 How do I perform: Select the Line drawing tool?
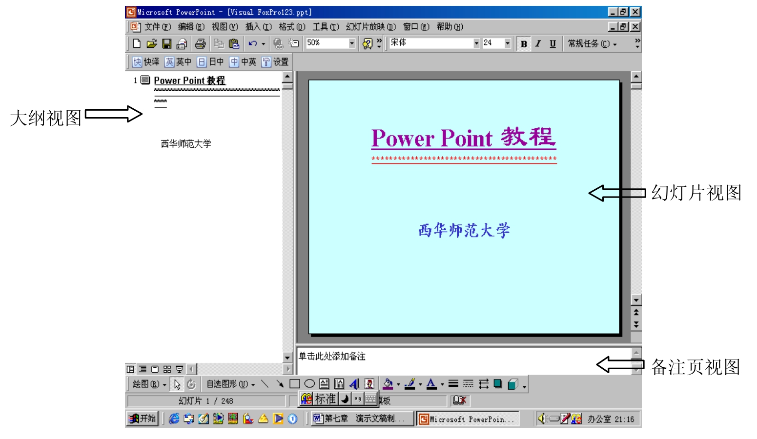[x=265, y=384]
